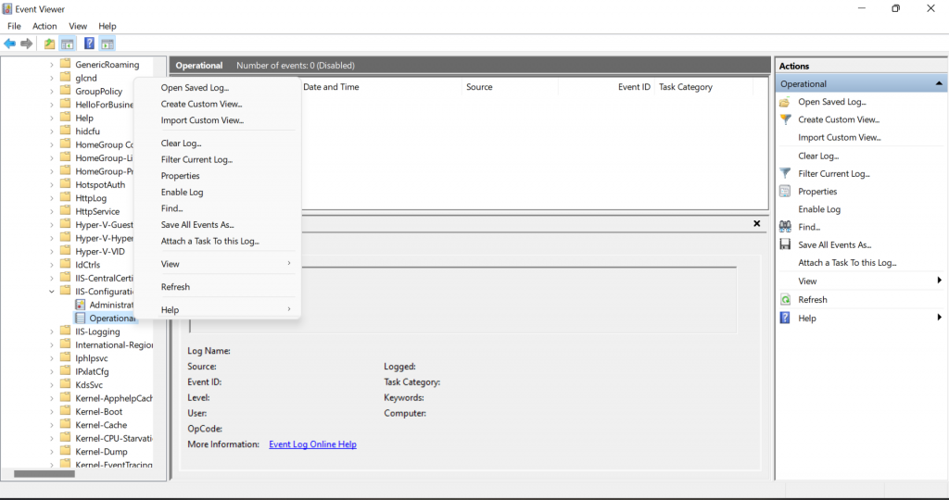This screenshot has width=949, height=500.
Task: Collapse the IIS-Configuration tree node
Action: click(52, 292)
